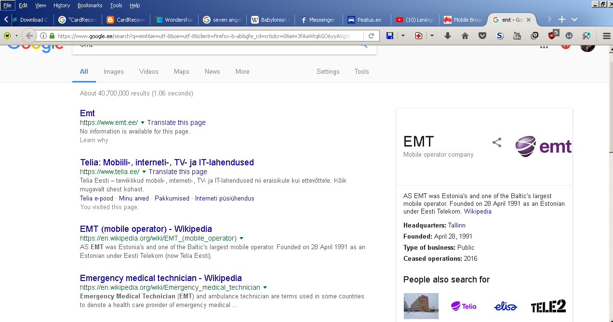
Task: Expand the More search options
Action: pyautogui.click(x=242, y=71)
